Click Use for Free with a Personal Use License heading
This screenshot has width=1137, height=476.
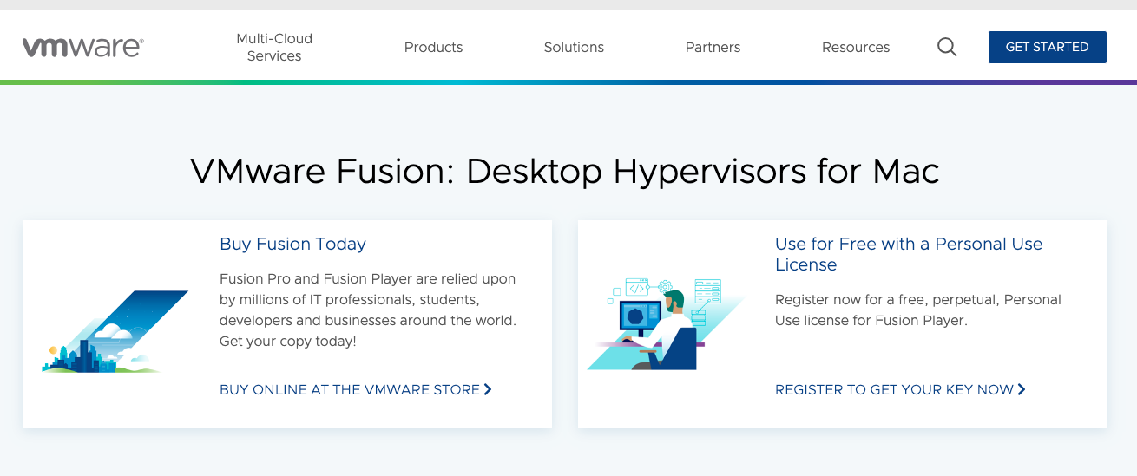click(909, 254)
